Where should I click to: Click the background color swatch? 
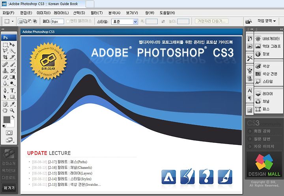(x=12, y=125)
